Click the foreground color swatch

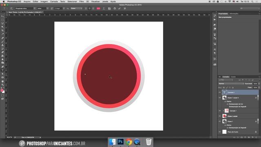[x=2, y=90]
